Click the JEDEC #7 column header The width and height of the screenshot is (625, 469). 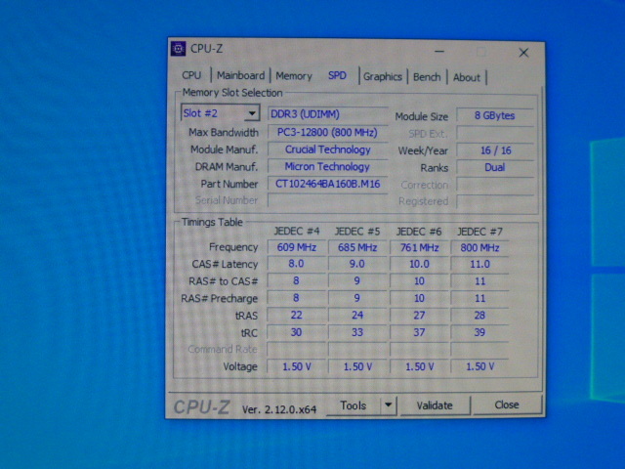pos(479,232)
